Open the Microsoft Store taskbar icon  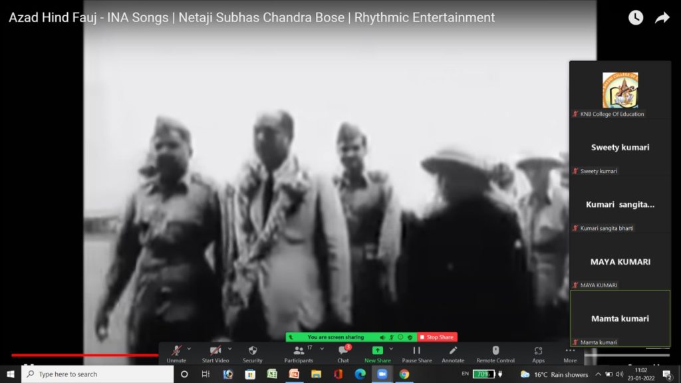click(x=250, y=374)
